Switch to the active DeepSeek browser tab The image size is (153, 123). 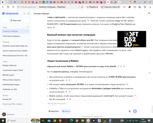(x=108, y=2)
